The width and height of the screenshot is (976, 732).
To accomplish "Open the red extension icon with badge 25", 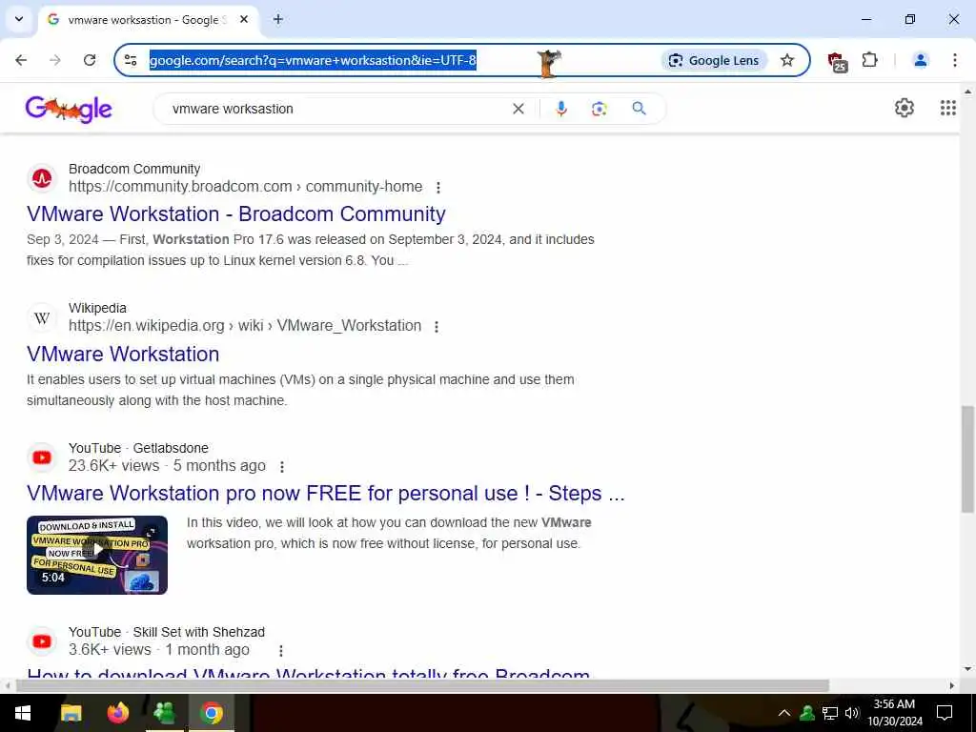I will coord(837,61).
